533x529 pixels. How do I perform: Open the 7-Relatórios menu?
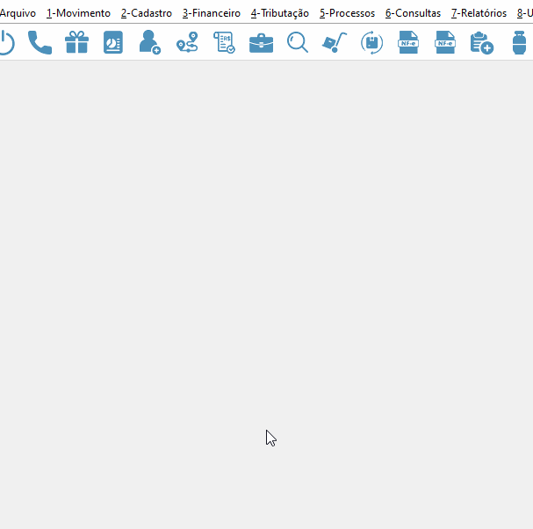pos(479,13)
